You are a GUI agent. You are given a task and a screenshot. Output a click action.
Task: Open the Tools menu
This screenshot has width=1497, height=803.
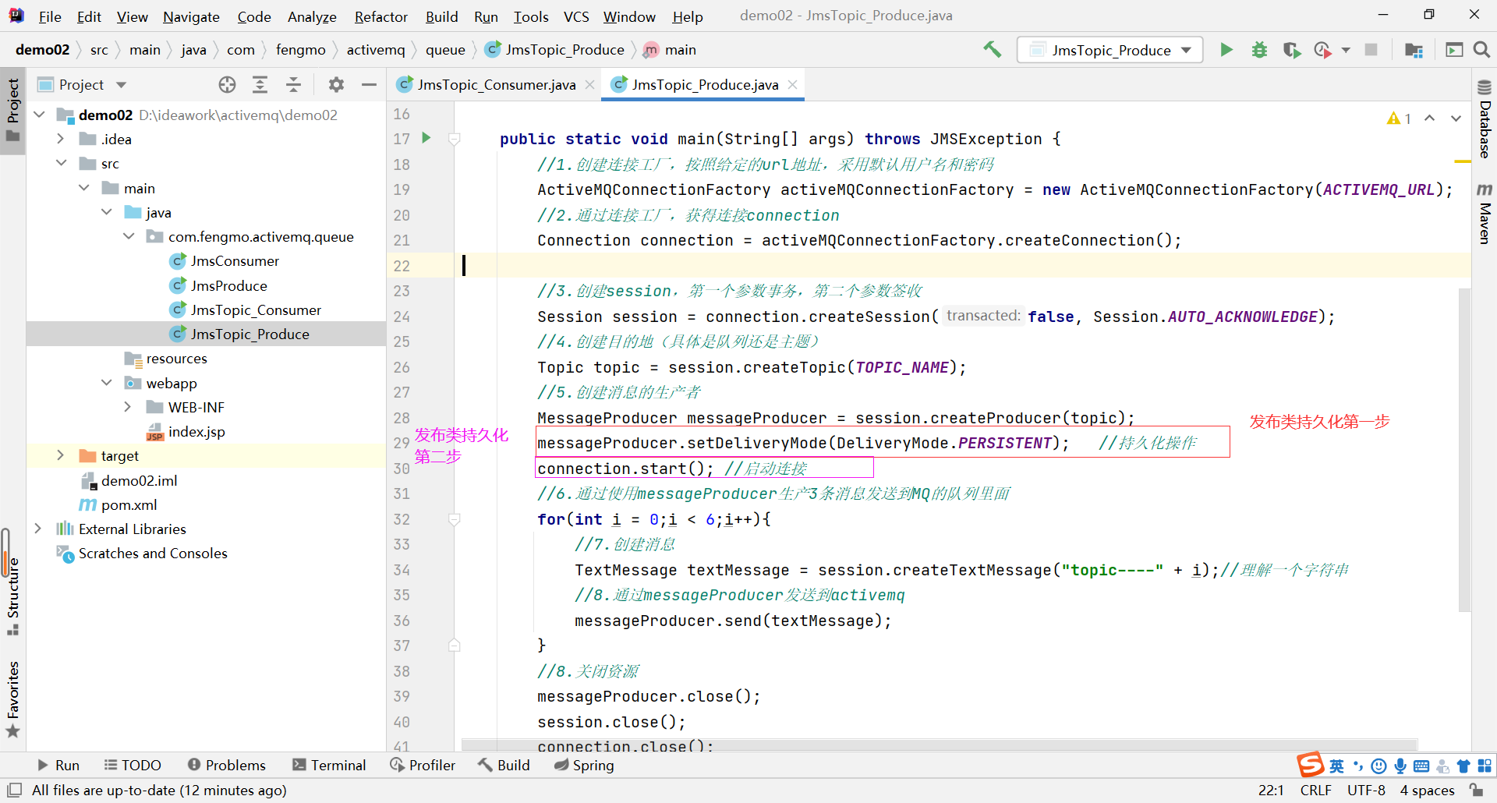[x=531, y=16]
